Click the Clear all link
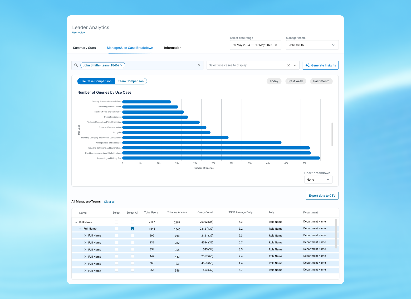 coord(110,202)
